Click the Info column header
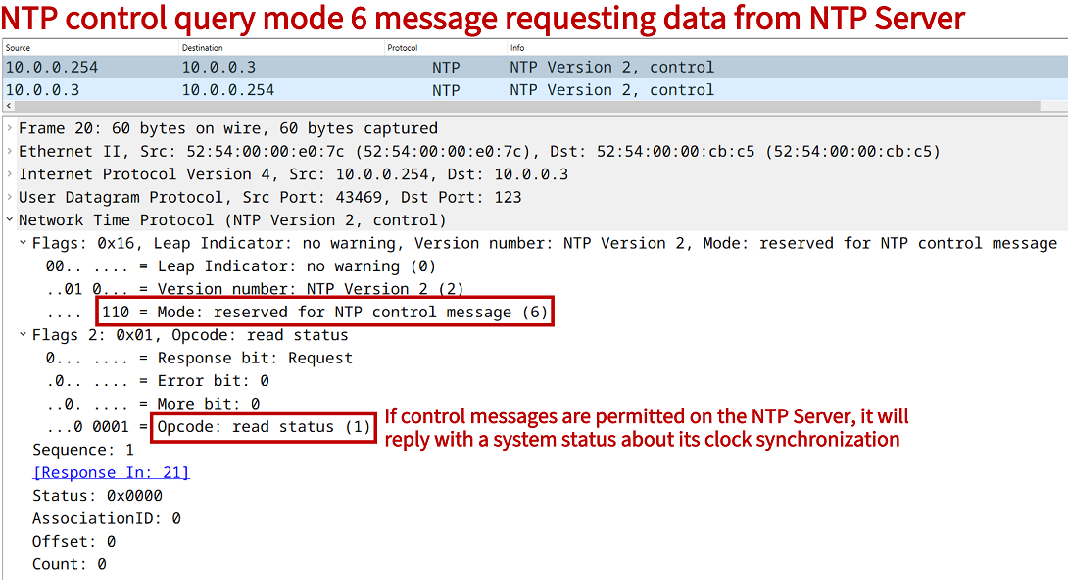 (784, 47)
